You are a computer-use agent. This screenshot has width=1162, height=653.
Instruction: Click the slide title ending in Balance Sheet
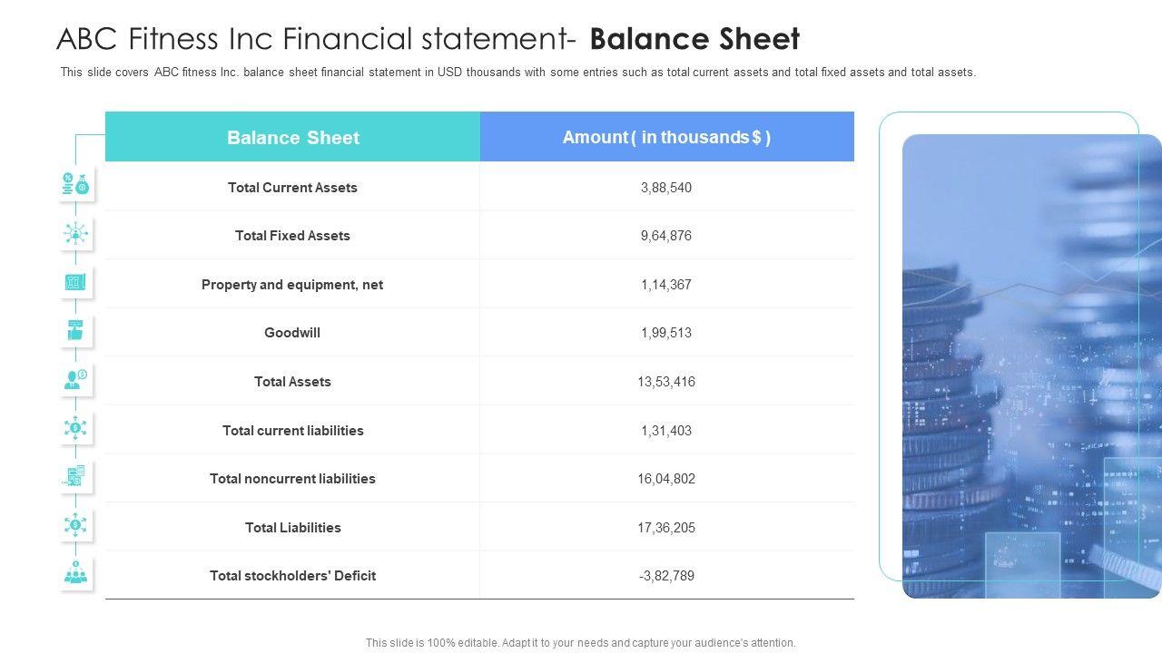coord(428,39)
